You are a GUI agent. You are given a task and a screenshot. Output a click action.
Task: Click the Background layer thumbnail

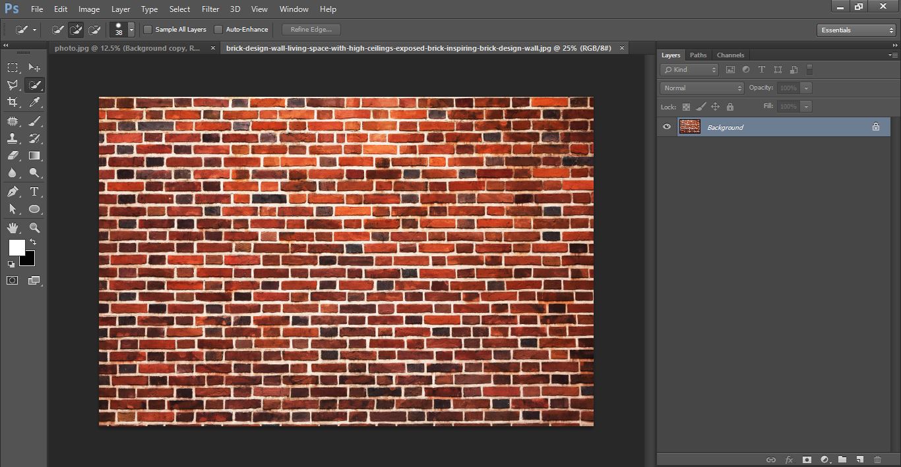pyautogui.click(x=689, y=127)
